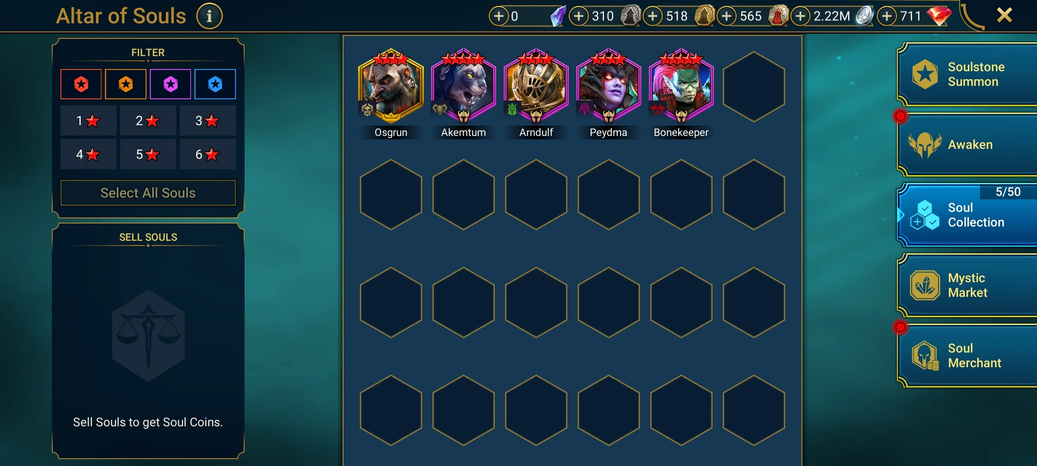The height and width of the screenshot is (466, 1037).
Task: Toggle the blue rare rarity filter
Action: [x=215, y=84]
